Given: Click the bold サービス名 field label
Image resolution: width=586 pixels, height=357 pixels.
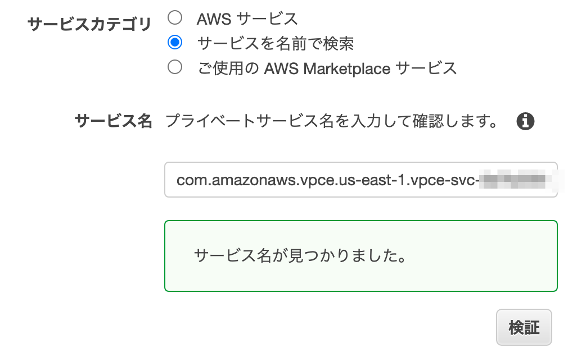Looking at the screenshot, I should pyautogui.click(x=114, y=121).
